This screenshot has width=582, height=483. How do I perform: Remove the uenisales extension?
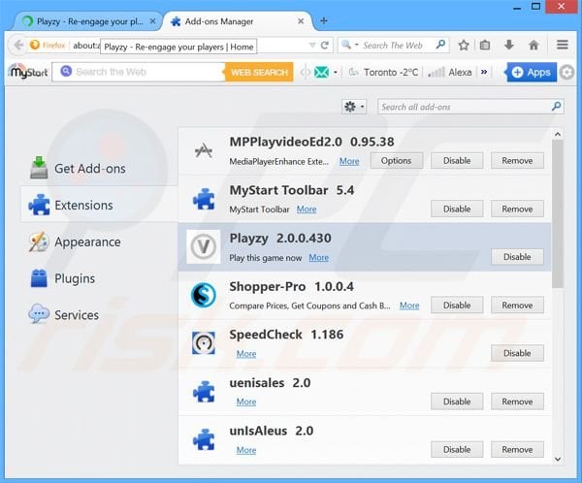pyautogui.click(x=517, y=401)
